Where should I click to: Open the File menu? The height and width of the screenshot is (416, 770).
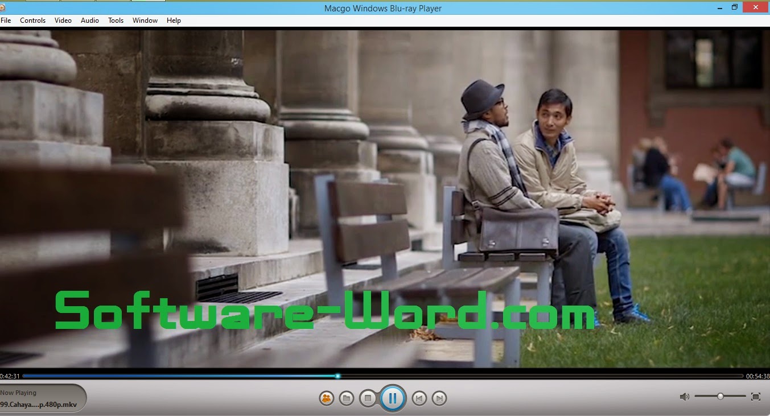[6, 20]
